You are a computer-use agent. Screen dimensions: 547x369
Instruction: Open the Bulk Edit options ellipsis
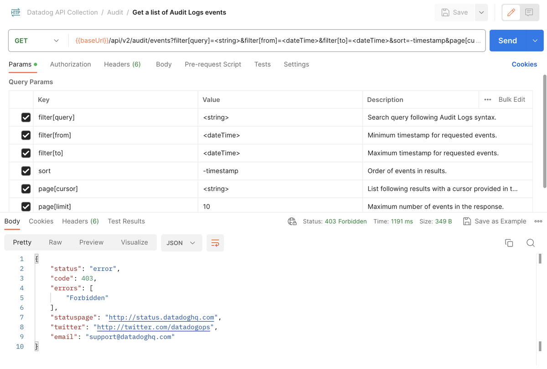pos(487,99)
